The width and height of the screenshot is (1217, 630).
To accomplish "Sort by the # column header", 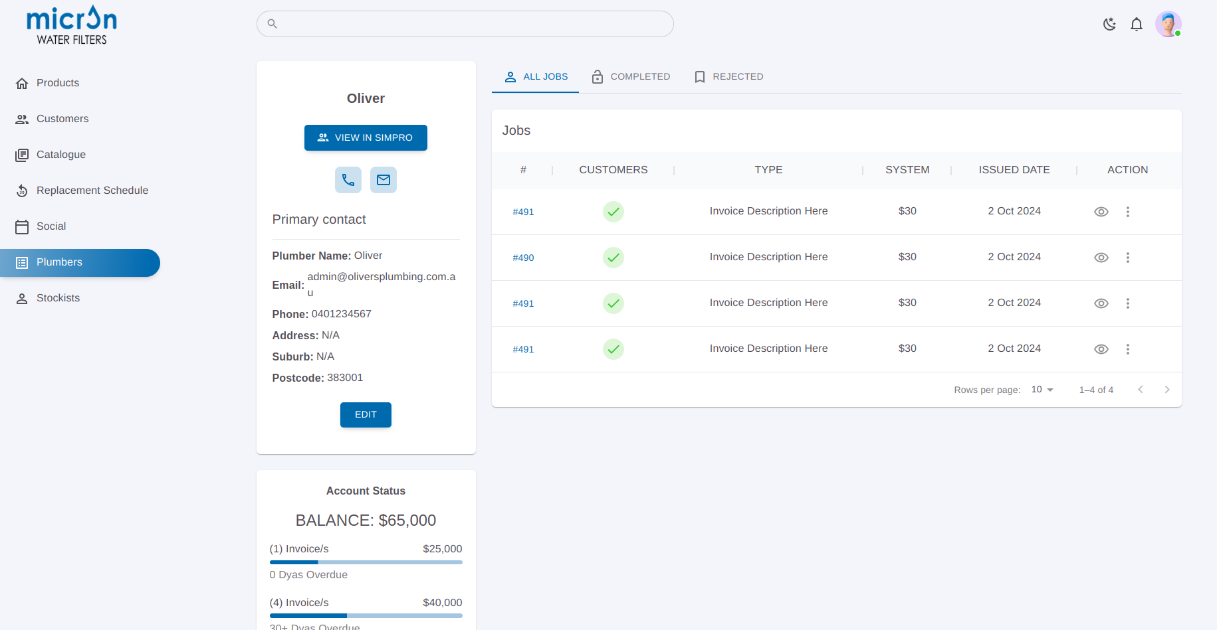I will click(x=523, y=170).
